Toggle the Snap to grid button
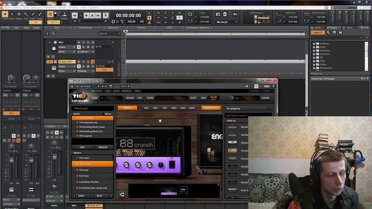 50,15
